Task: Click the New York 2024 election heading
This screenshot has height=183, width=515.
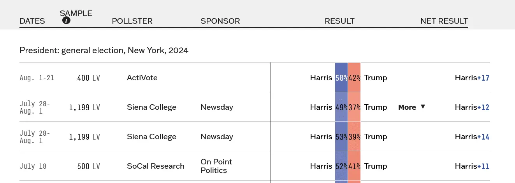Action: [x=104, y=50]
